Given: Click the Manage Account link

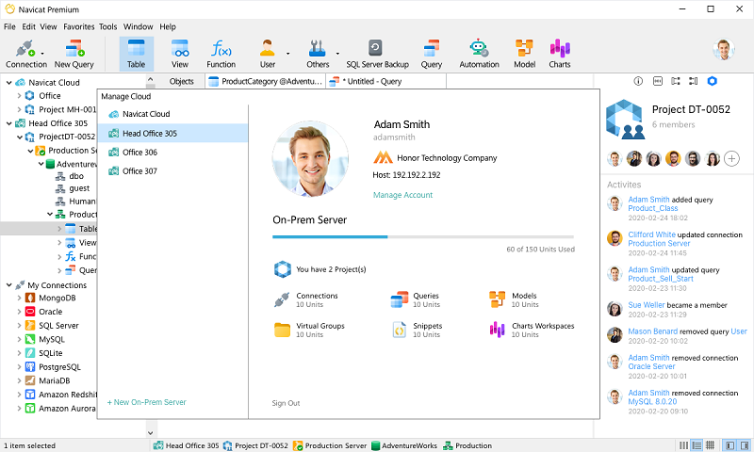Looking at the screenshot, I should (x=402, y=195).
